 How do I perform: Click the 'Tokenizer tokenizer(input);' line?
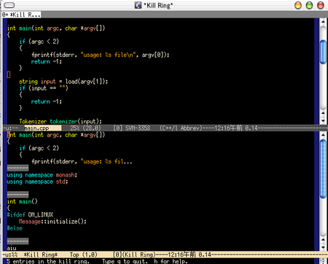[x=60, y=121]
